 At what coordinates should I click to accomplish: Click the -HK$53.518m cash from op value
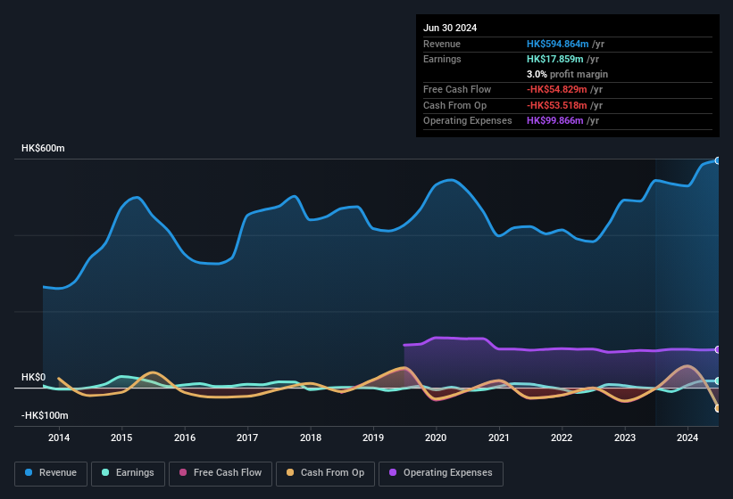[x=557, y=105]
